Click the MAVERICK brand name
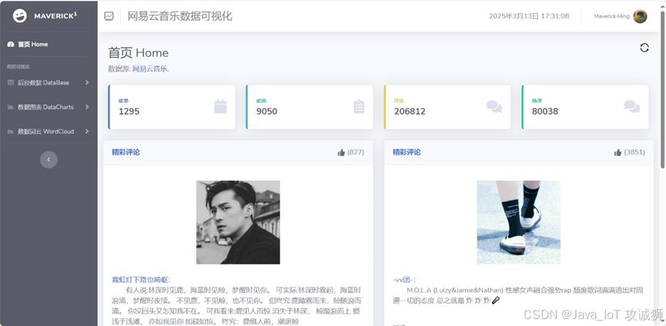This screenshot has width=666, height=326. [55, 16]
